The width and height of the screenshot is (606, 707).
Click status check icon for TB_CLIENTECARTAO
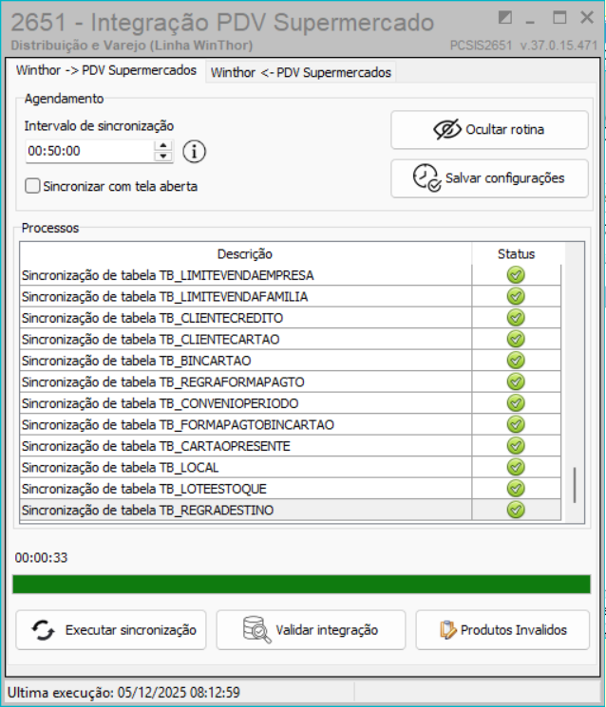(x=516, y=339)
